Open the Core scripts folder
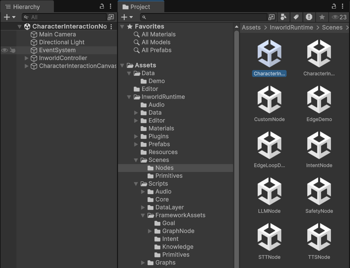This screenshot has width=350, height=268. tap(162, 199)
